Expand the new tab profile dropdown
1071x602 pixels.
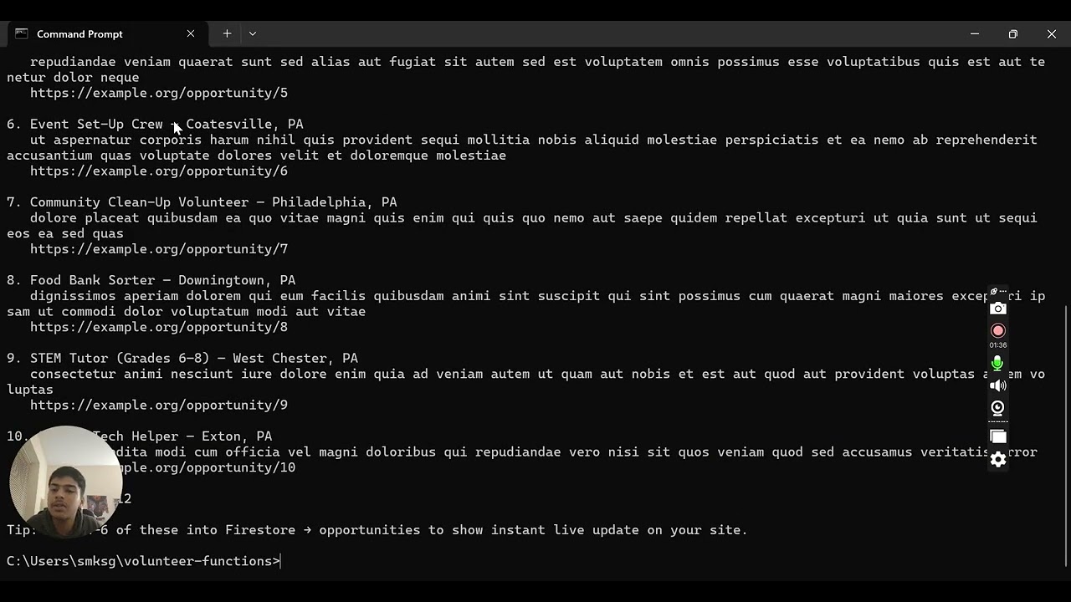tap(252, 34)
